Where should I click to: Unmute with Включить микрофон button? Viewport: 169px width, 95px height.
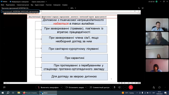tap(48, 87)
